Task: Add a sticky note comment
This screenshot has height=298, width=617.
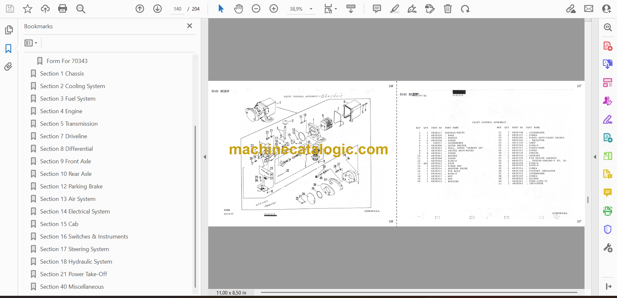Action: point(377,9)
